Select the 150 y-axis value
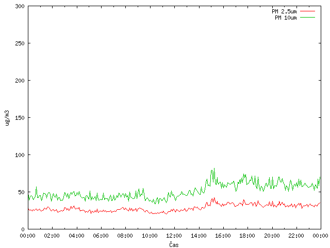This screenshot has height=248, width=330. 20,118
